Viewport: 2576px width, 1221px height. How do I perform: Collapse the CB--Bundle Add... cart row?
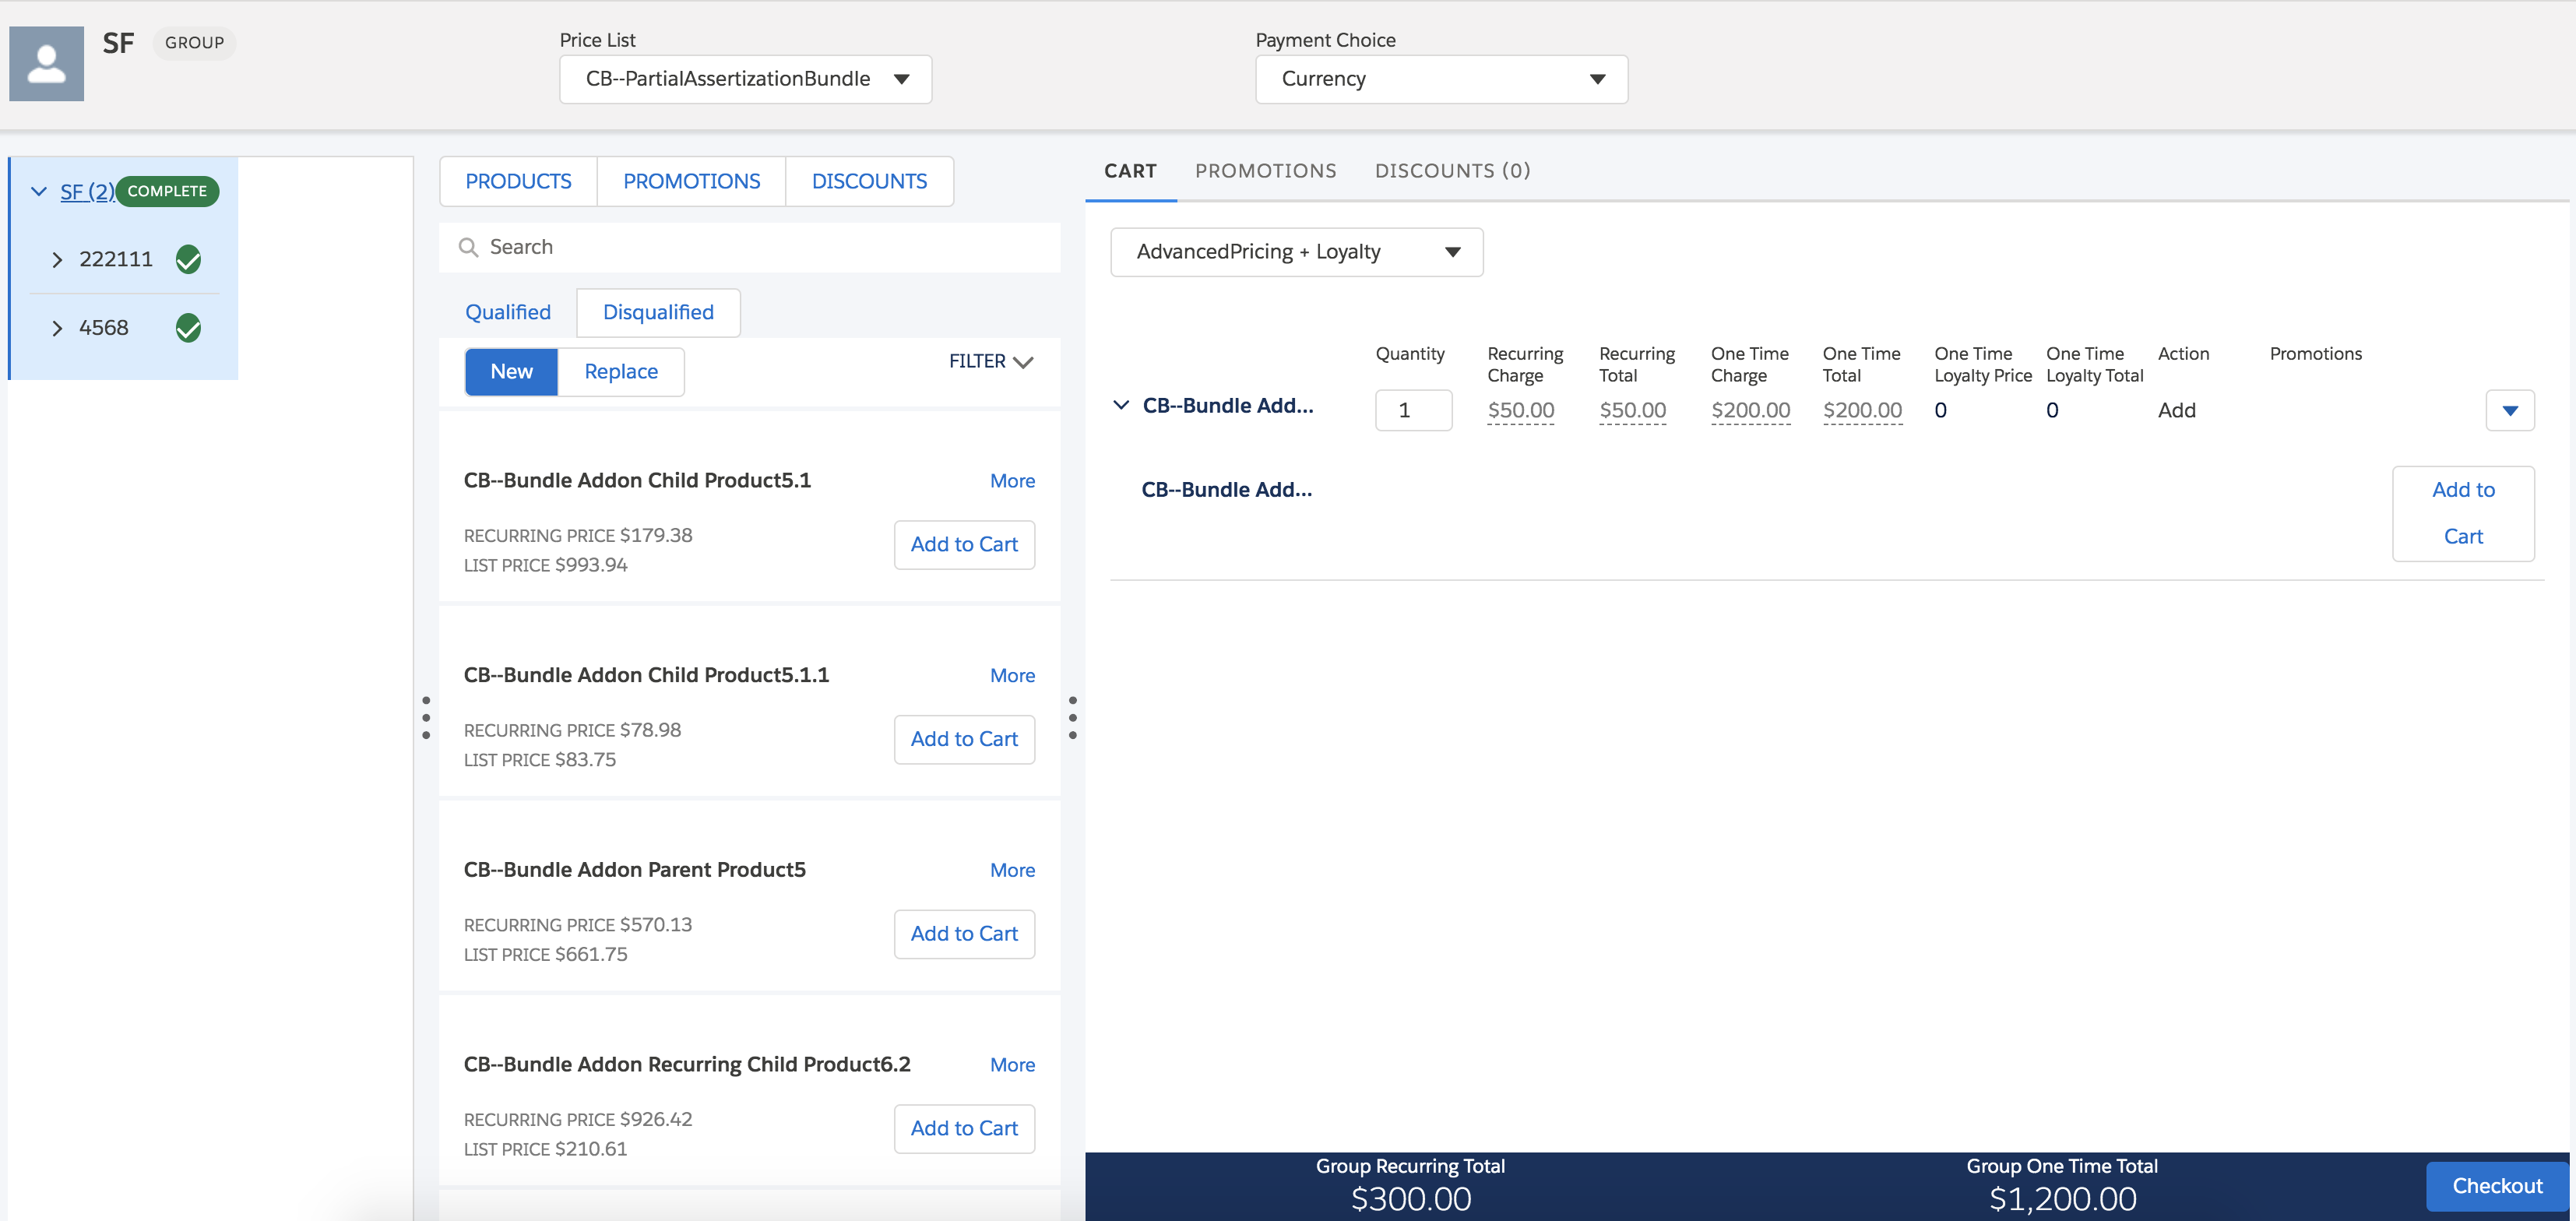point(1121,405)
